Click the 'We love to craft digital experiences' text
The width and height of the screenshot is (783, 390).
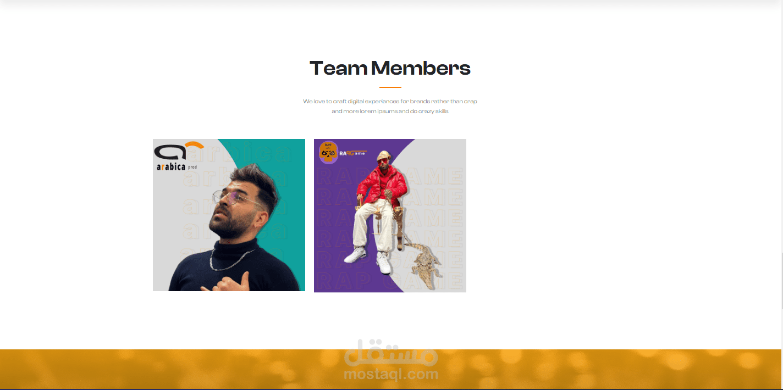(x=390, y=101)
